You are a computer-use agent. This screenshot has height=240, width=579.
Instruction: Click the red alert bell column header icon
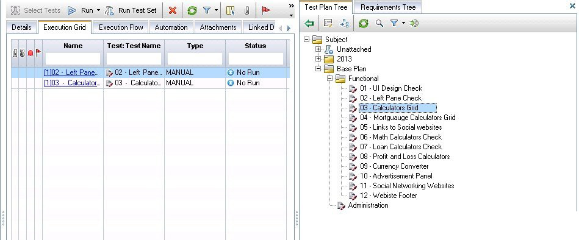pos(31,53)
